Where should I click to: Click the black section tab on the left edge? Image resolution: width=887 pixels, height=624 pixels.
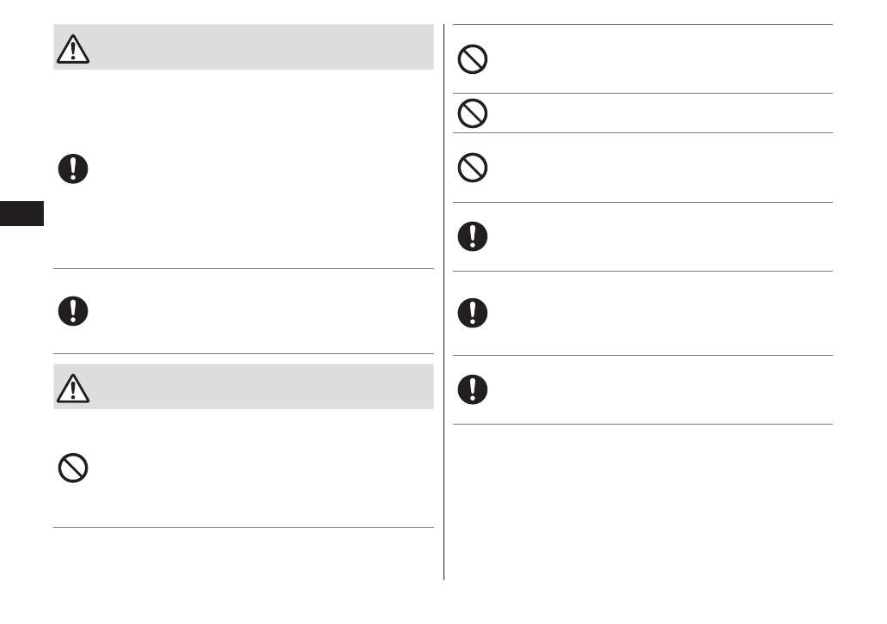point(21,213)
